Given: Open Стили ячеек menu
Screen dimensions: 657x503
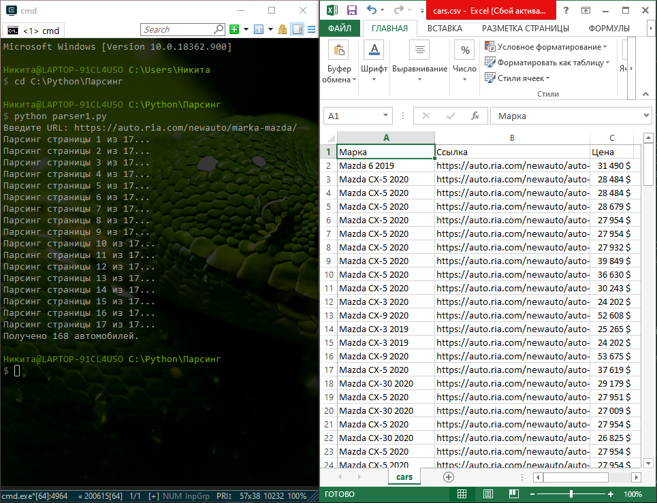Looking at the screenshot, I should (x=517, y=78).
